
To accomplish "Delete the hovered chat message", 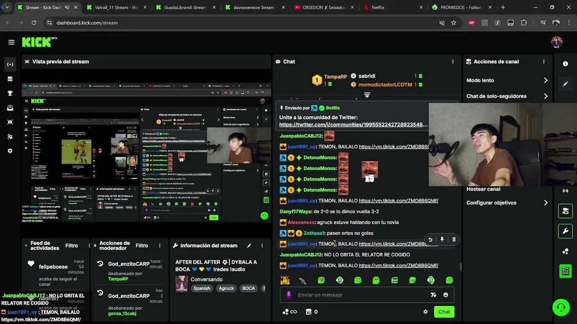I will click(x=454, y=240).
